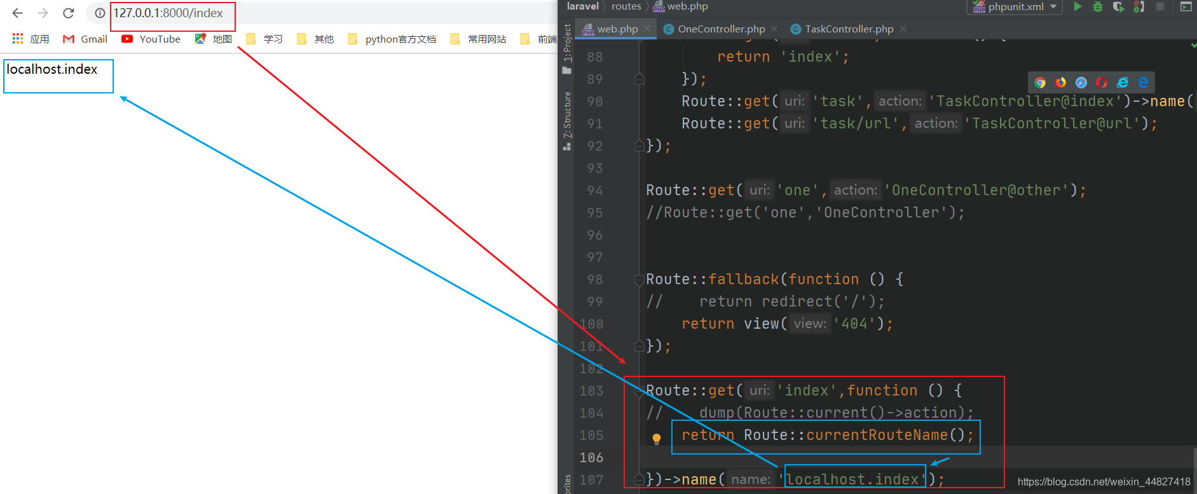Collapse the fallback function fold at line 98
The image size is (1197, 494).
(x=640, y=279)
